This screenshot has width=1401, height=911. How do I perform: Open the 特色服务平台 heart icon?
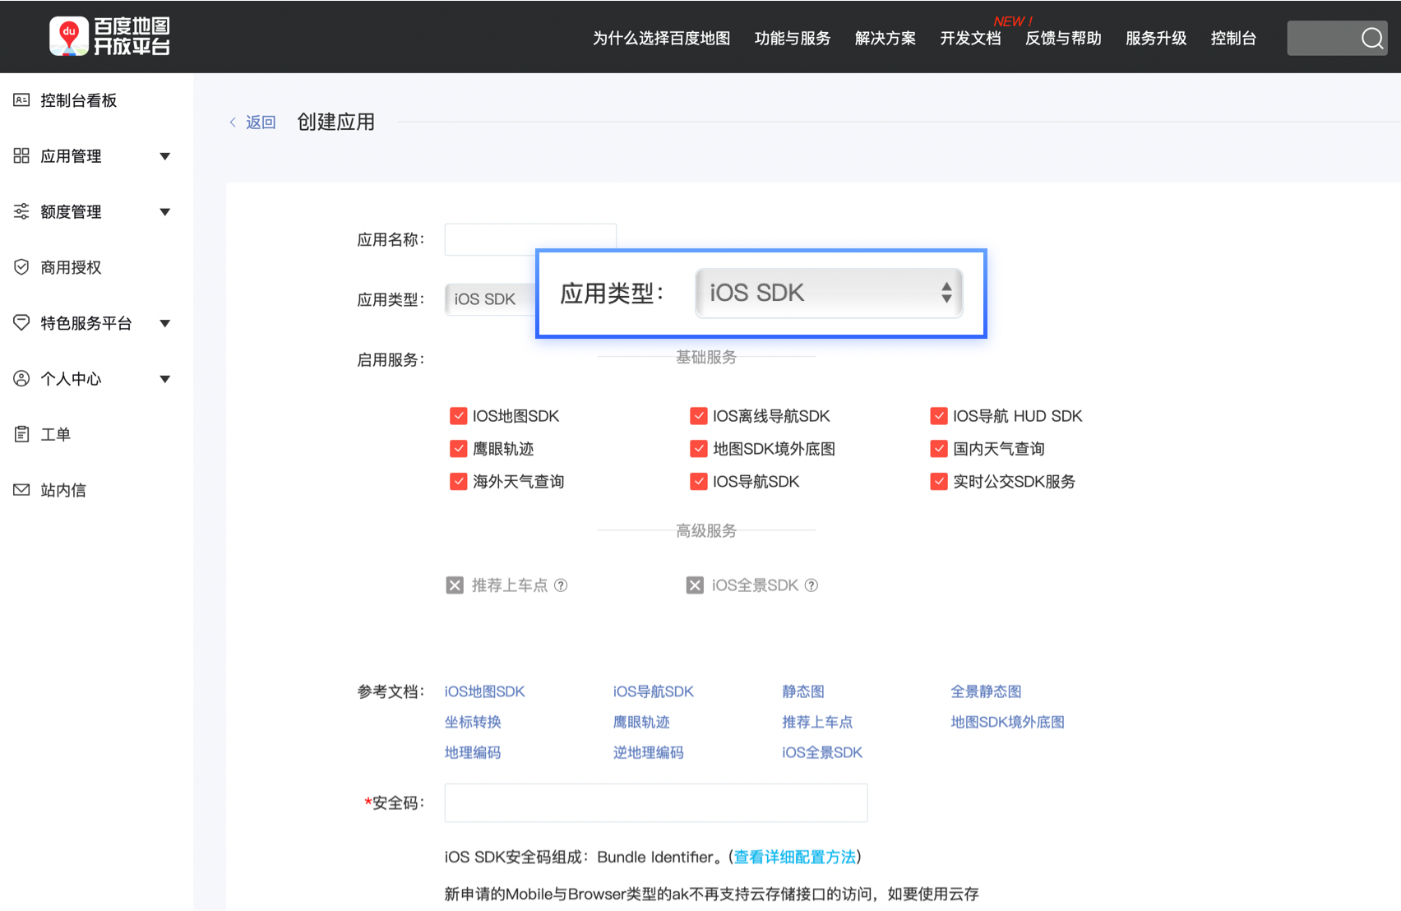pos(21,322)
